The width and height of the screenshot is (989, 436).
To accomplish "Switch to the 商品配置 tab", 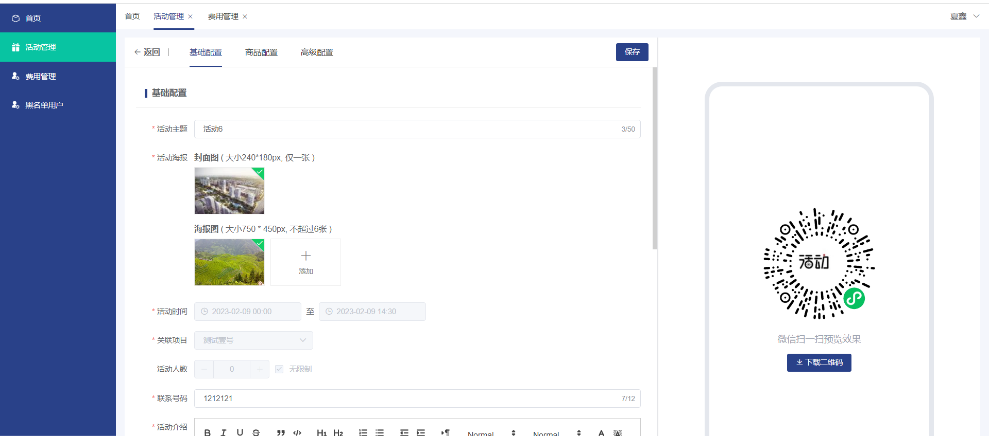I will point(261,52).
